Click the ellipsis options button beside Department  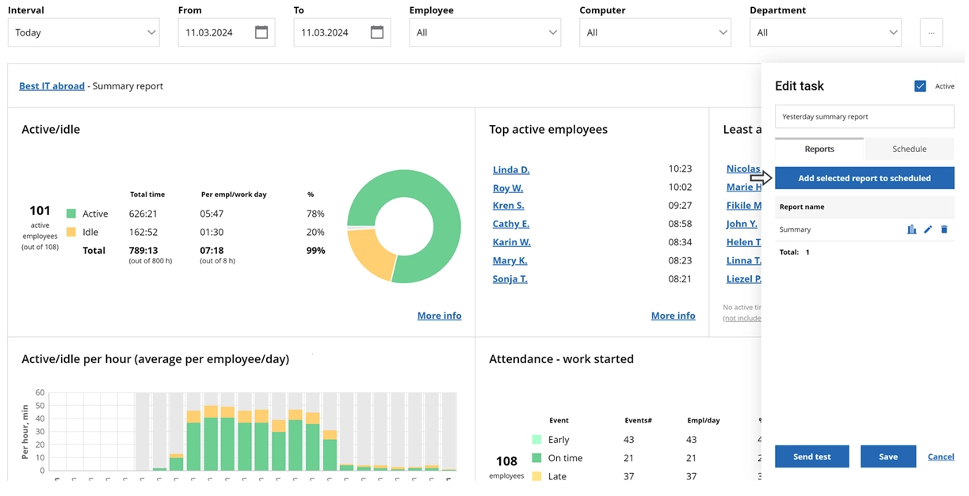931,32
